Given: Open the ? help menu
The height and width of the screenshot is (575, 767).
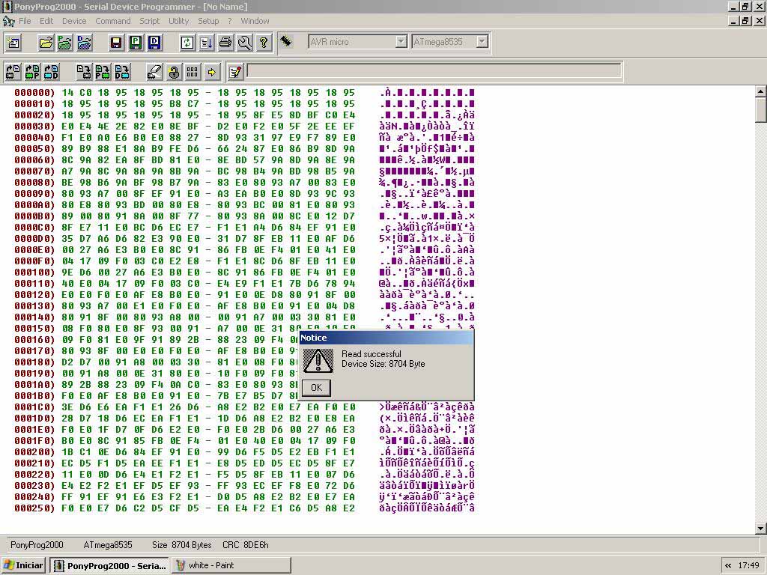Looking at the screenshot, I should coord(229,21).
